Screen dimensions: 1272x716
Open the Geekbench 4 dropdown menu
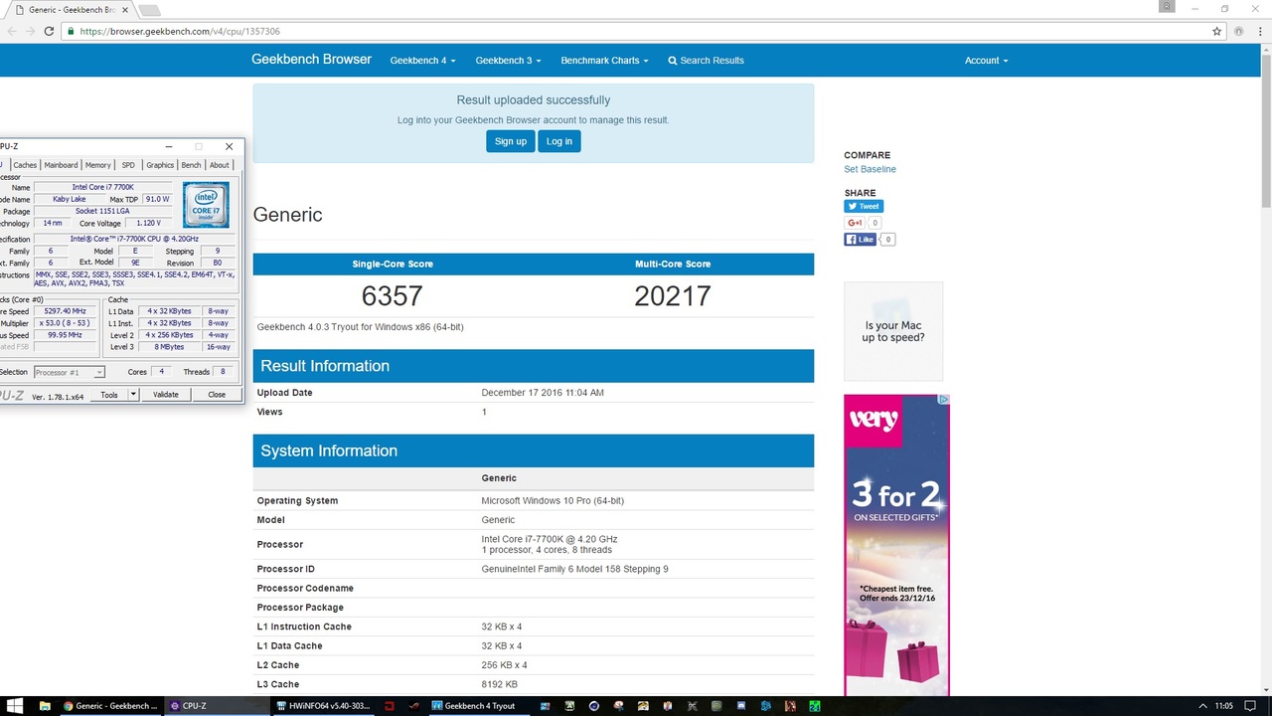click(x=422, y=61)
